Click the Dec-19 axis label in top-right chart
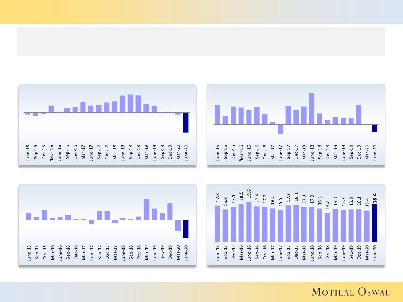Image resolution: width=403 pixels, height=302 pixels. point(359,153)
